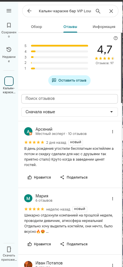
Task: Click the 4,7 rating number
Action: [x=105, y=50]
